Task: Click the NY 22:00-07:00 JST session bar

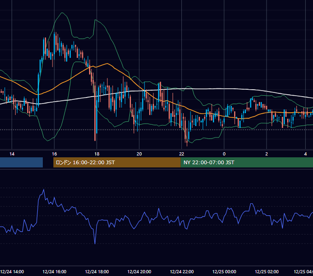Action: 247,162
